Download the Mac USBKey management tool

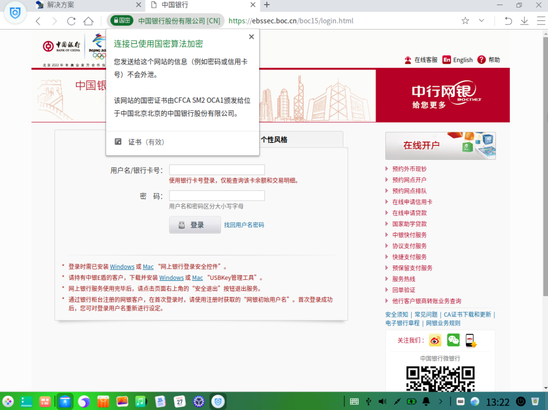197,278
